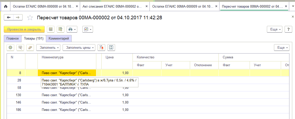Open the Еще menu in the document header
This screenshot has width=295, height=119.
click(275, 29)
